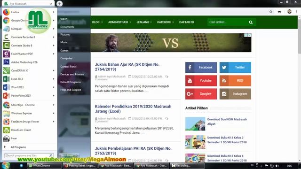Image resolution: width=301 pixels, height=169 pixels.
Task: Click the KSM Madrasah Aliyah article thumbnail
Action: [195, 124]
